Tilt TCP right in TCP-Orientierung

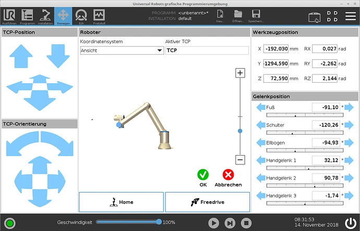click(x=56, y=182)
